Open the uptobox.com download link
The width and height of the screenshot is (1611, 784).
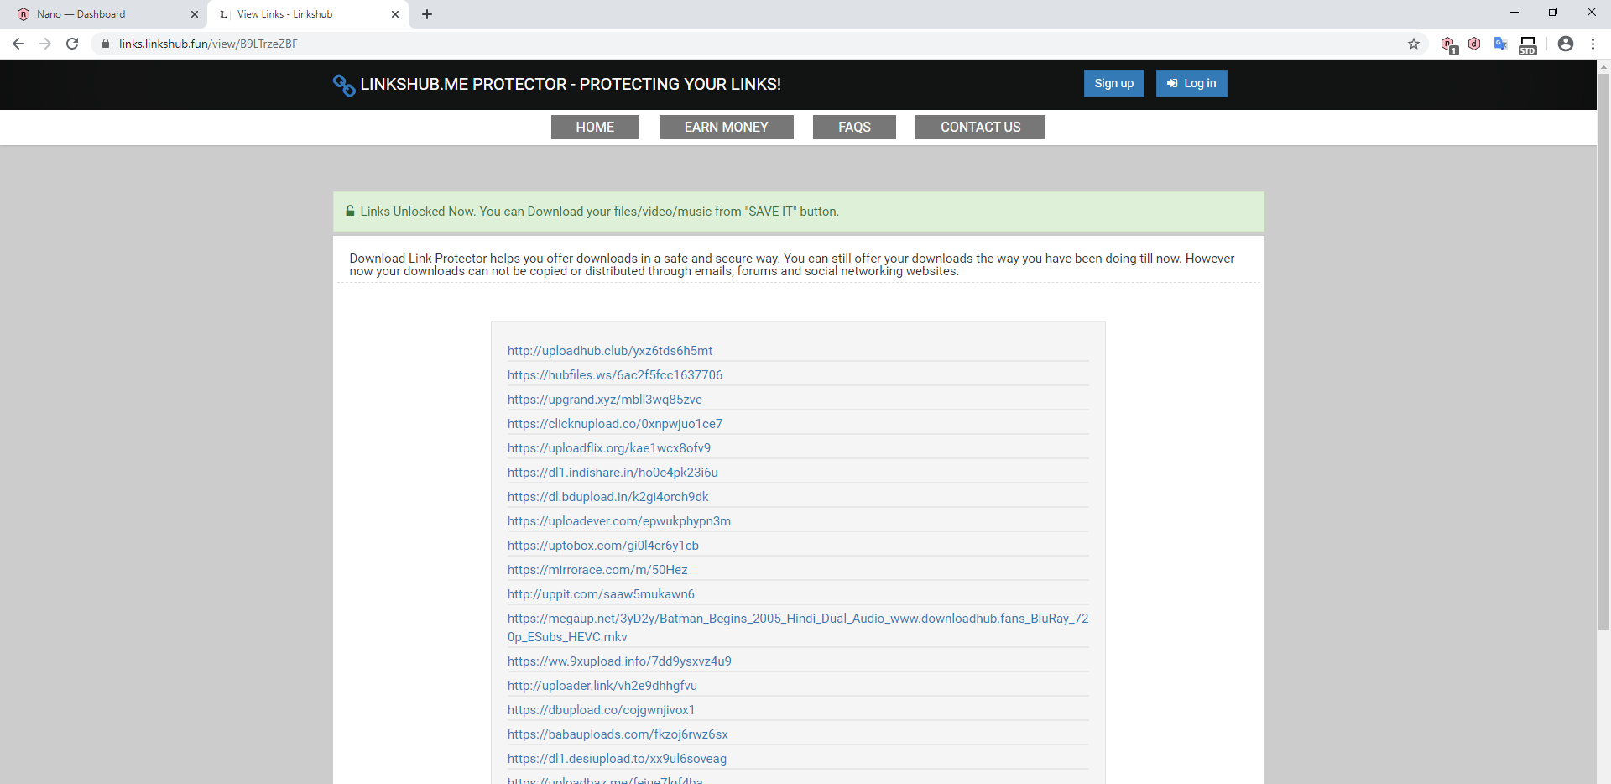tap(602, 545)
